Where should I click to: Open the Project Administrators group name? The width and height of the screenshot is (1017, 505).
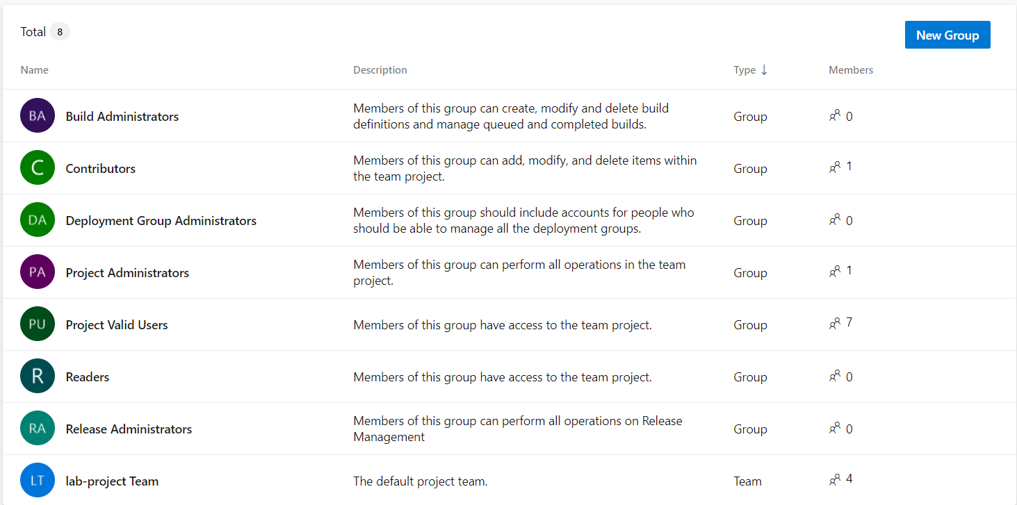pos(127,272)
